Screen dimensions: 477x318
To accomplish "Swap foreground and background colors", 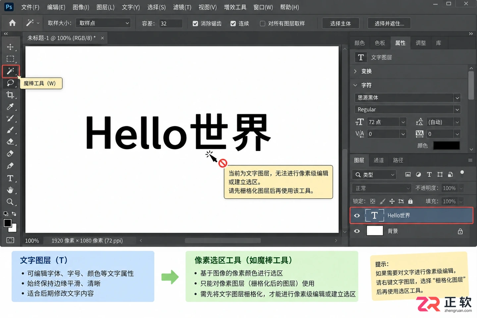I will [x=14, y=214].
